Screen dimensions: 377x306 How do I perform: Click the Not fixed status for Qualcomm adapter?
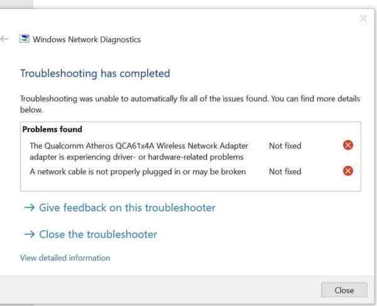coord(285,146)
